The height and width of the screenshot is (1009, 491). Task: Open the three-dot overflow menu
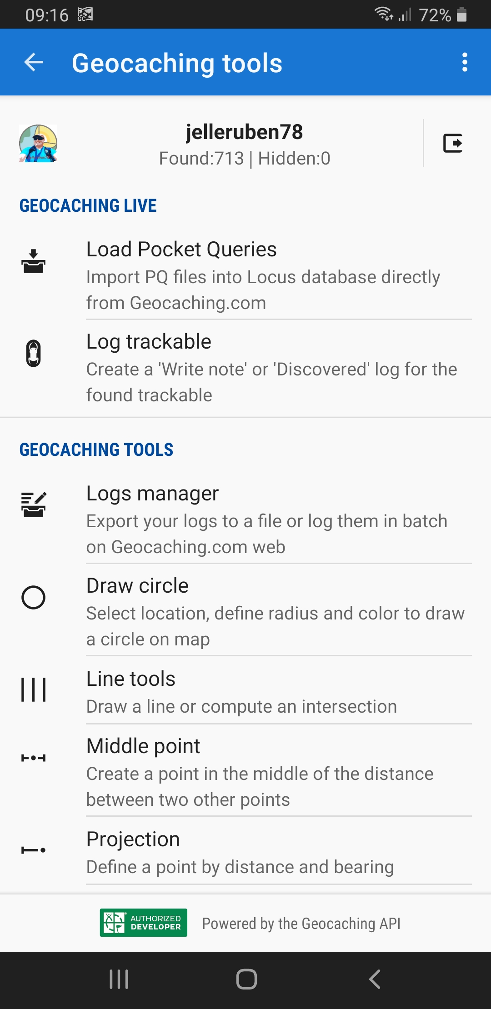click(x=464, y=62)
